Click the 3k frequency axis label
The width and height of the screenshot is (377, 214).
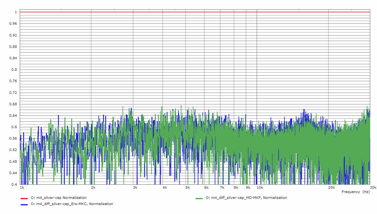pos(135,187)
